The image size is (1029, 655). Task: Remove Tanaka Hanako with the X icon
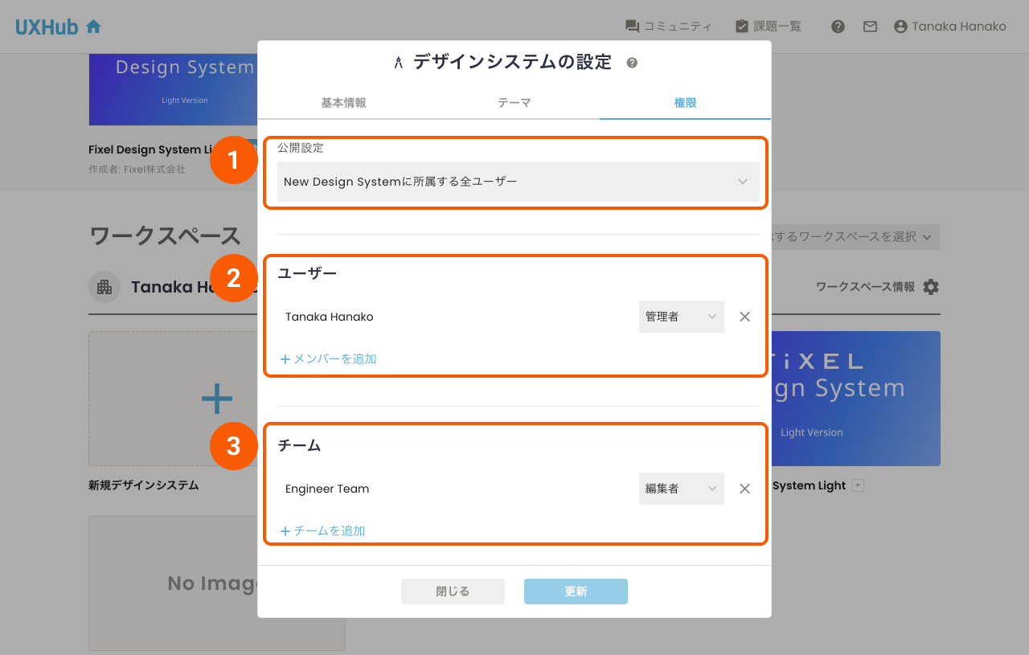pyautogui.click(x=744, y=316)
